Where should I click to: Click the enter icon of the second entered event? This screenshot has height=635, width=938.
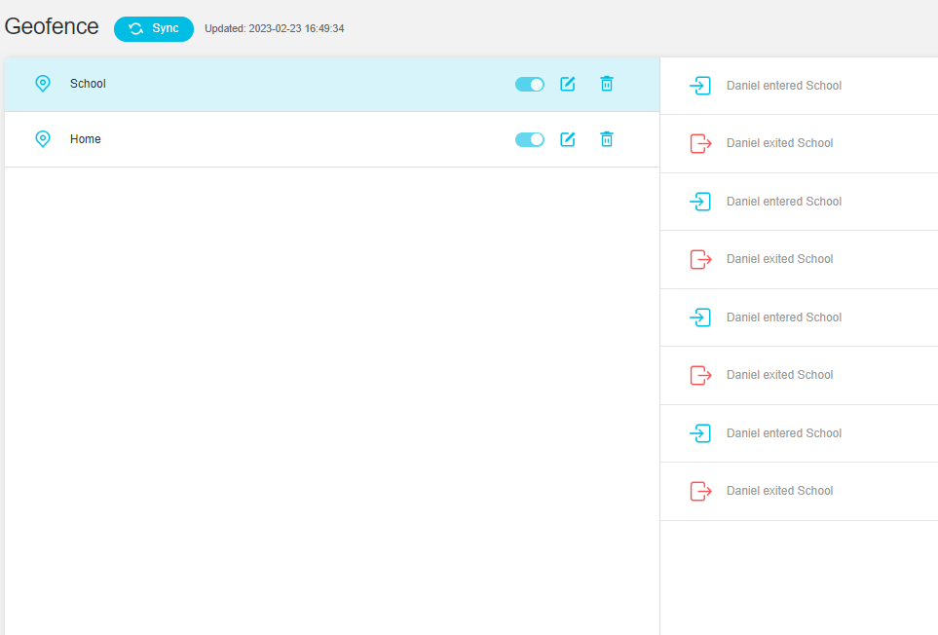(700, 202)
